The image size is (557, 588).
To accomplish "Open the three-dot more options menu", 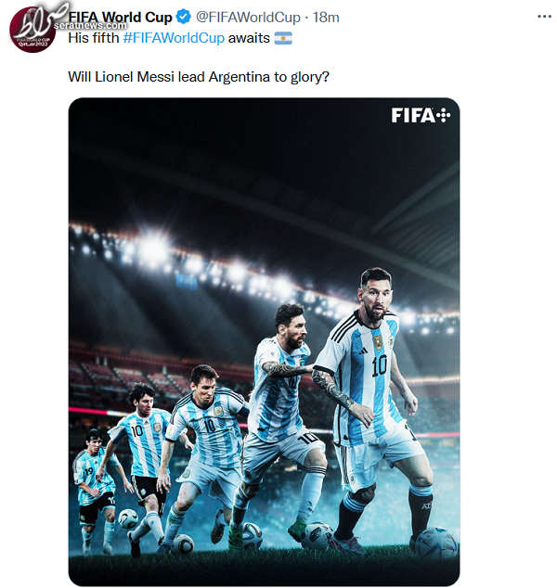I will click(544, 17).
